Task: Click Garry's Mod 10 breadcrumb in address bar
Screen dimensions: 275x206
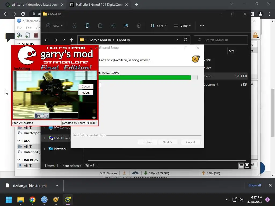Action: (100, 40)
